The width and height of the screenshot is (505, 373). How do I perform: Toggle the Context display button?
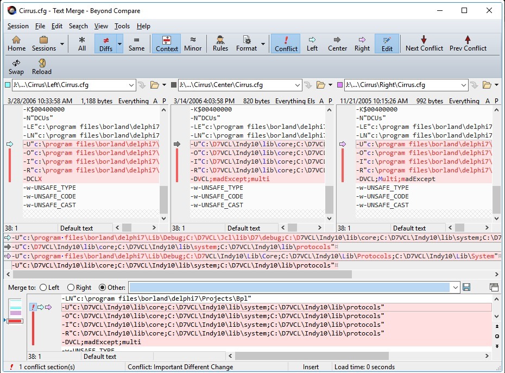(x=167, y=43)
